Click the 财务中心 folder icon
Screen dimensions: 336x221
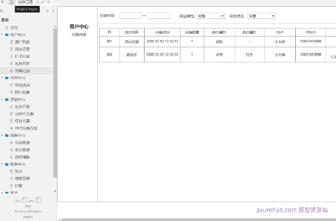(7, 164)
